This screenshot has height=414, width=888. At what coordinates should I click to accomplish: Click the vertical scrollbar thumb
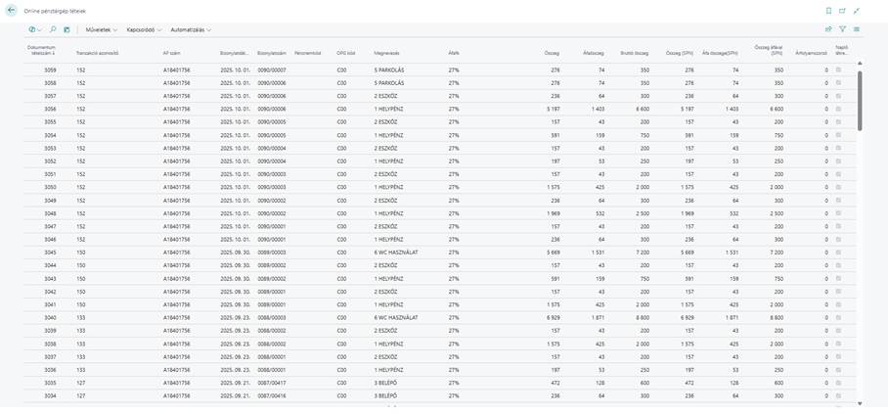[x=860, y=101]
